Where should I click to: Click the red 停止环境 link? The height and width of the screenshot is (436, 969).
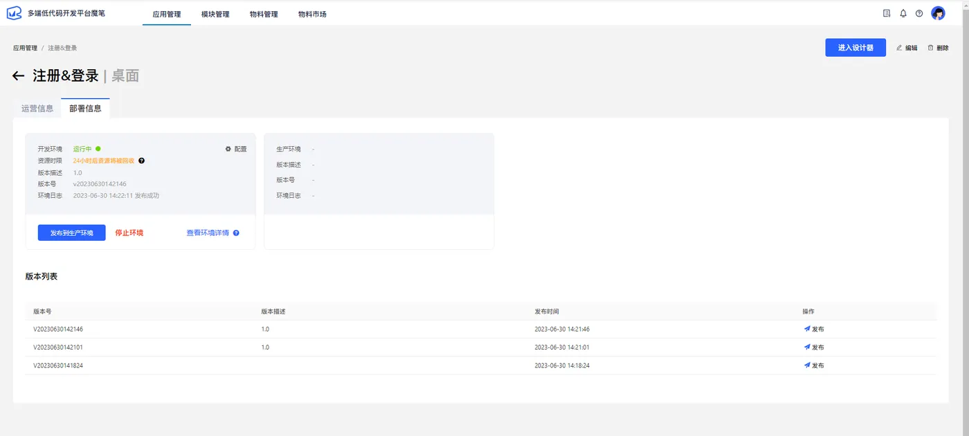click(x=129, y=233)
